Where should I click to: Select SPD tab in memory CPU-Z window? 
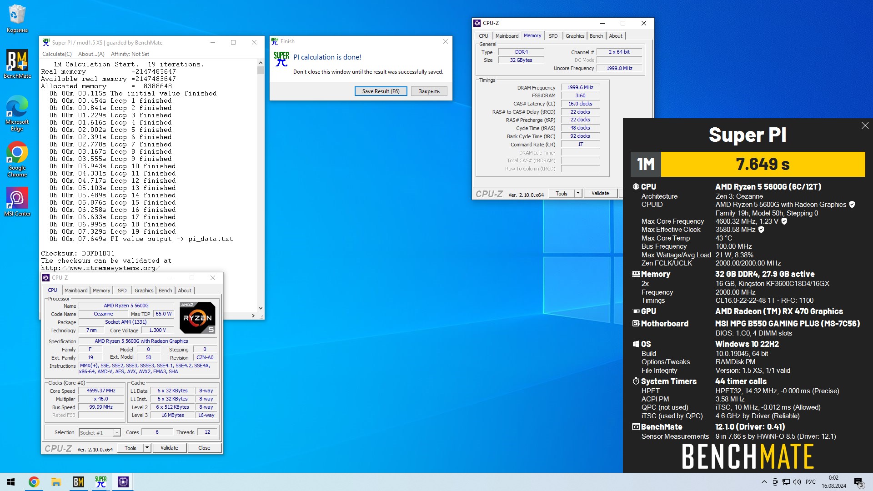tap(553, 36)
